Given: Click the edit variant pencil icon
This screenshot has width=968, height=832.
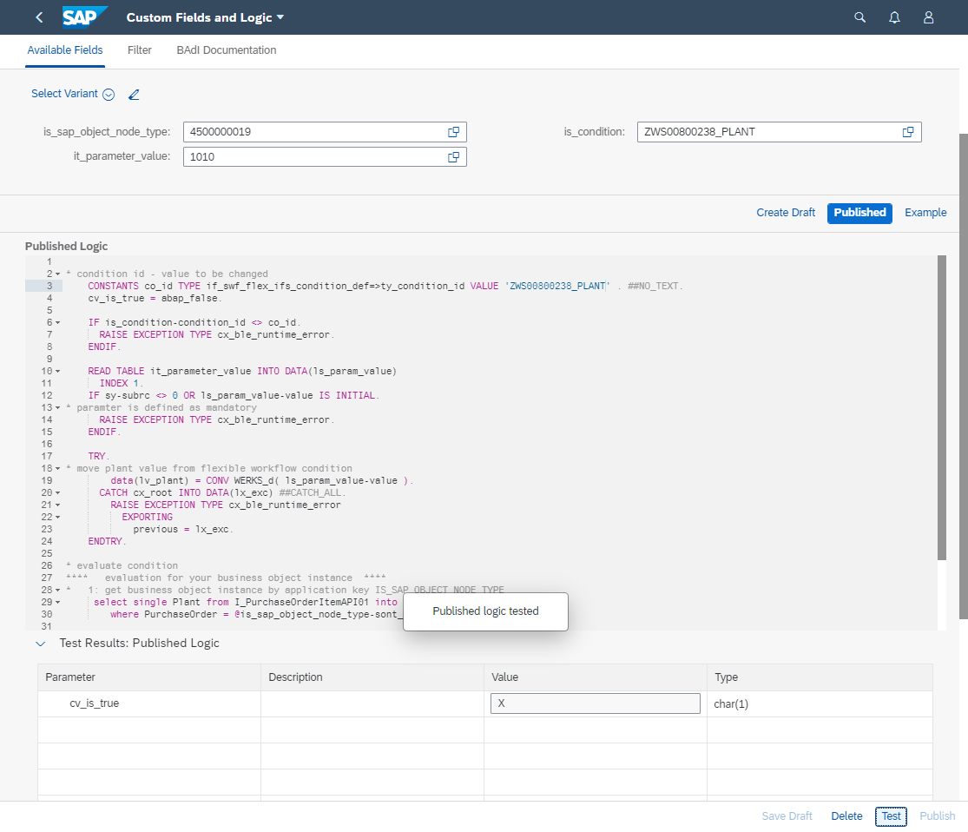Looking at the screenshot, I should tap(134, 95).
